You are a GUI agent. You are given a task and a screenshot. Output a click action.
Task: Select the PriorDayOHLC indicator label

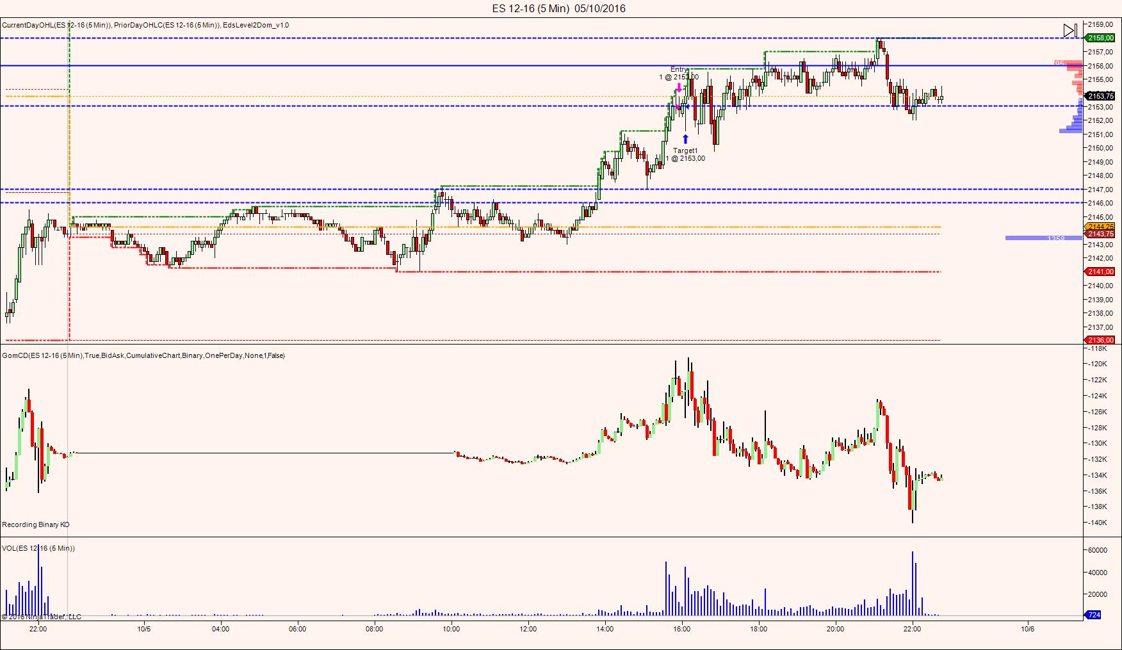coord(167,25)
